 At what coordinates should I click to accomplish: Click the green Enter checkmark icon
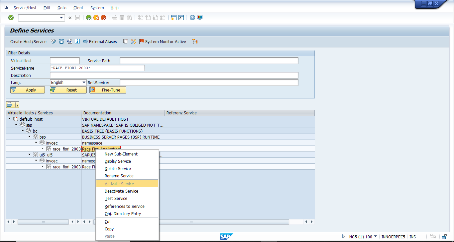(11, 18)
